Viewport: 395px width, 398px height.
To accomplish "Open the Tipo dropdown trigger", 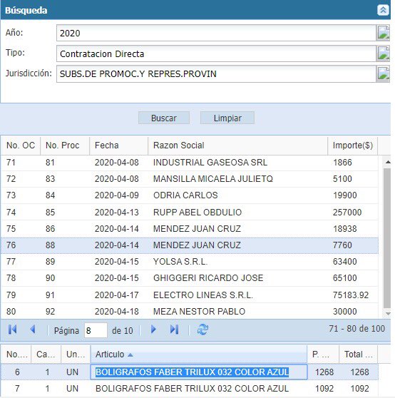I will (x=383, y=53).
